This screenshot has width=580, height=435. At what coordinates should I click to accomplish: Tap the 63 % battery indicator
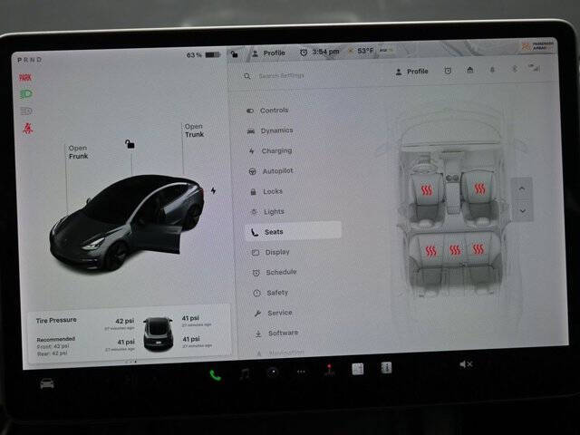coord(203,55)
